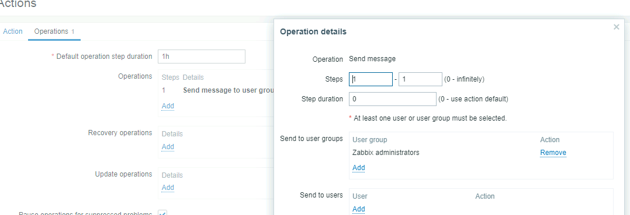This screenshot has height=215, width=630.
Task: Click the User group column header
Action: [x=369, y=140]
